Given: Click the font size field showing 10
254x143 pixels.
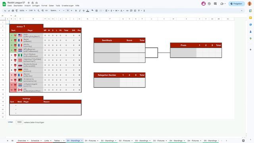Looking at the screenshot, I should coord(67,11).
